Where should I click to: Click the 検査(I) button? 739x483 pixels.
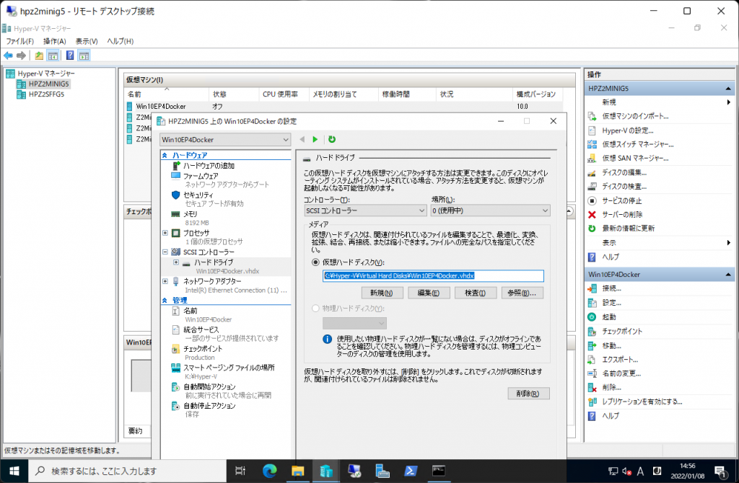click(x=475, y=293)
